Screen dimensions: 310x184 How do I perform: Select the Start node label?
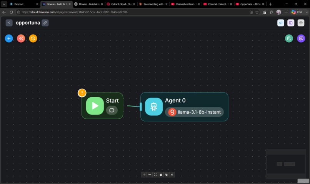pos(112,101)
